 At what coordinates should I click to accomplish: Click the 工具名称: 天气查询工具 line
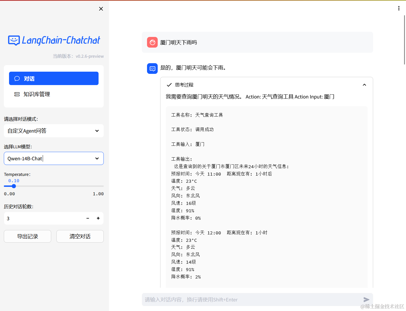click(x=197, y=115)
